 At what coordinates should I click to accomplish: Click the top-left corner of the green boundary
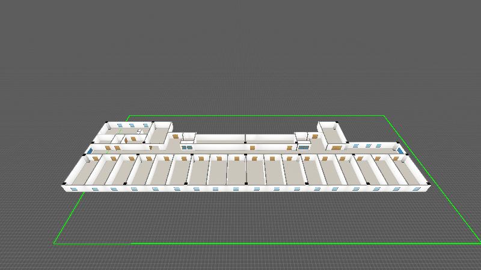click(x=129, y=116)
